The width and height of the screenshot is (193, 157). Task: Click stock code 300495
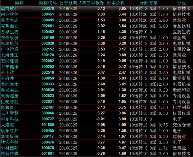[48, 20]
